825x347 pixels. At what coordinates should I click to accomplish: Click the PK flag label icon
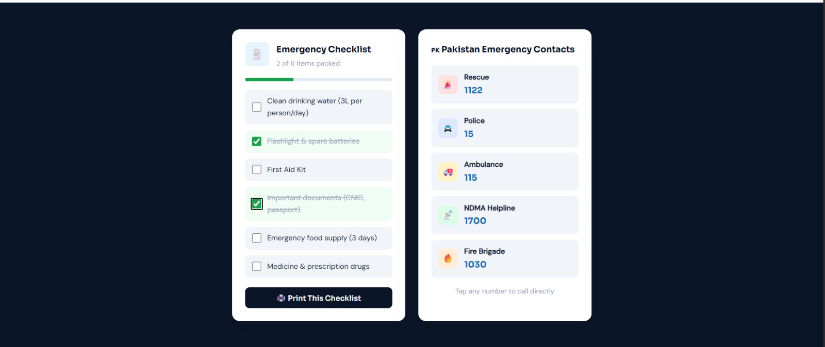[435, 50]
